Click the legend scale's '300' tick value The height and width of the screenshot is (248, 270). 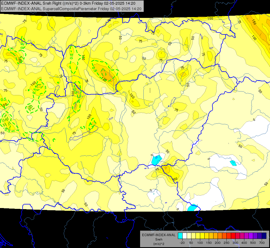pyautogui.click(x=235, y=243)
